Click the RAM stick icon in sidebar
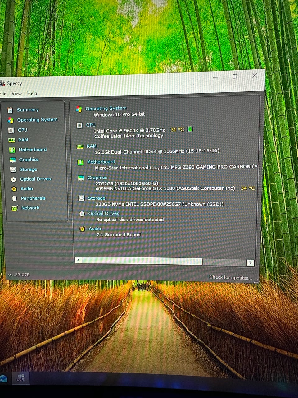298x398 pixels. [x=11, y=140]
